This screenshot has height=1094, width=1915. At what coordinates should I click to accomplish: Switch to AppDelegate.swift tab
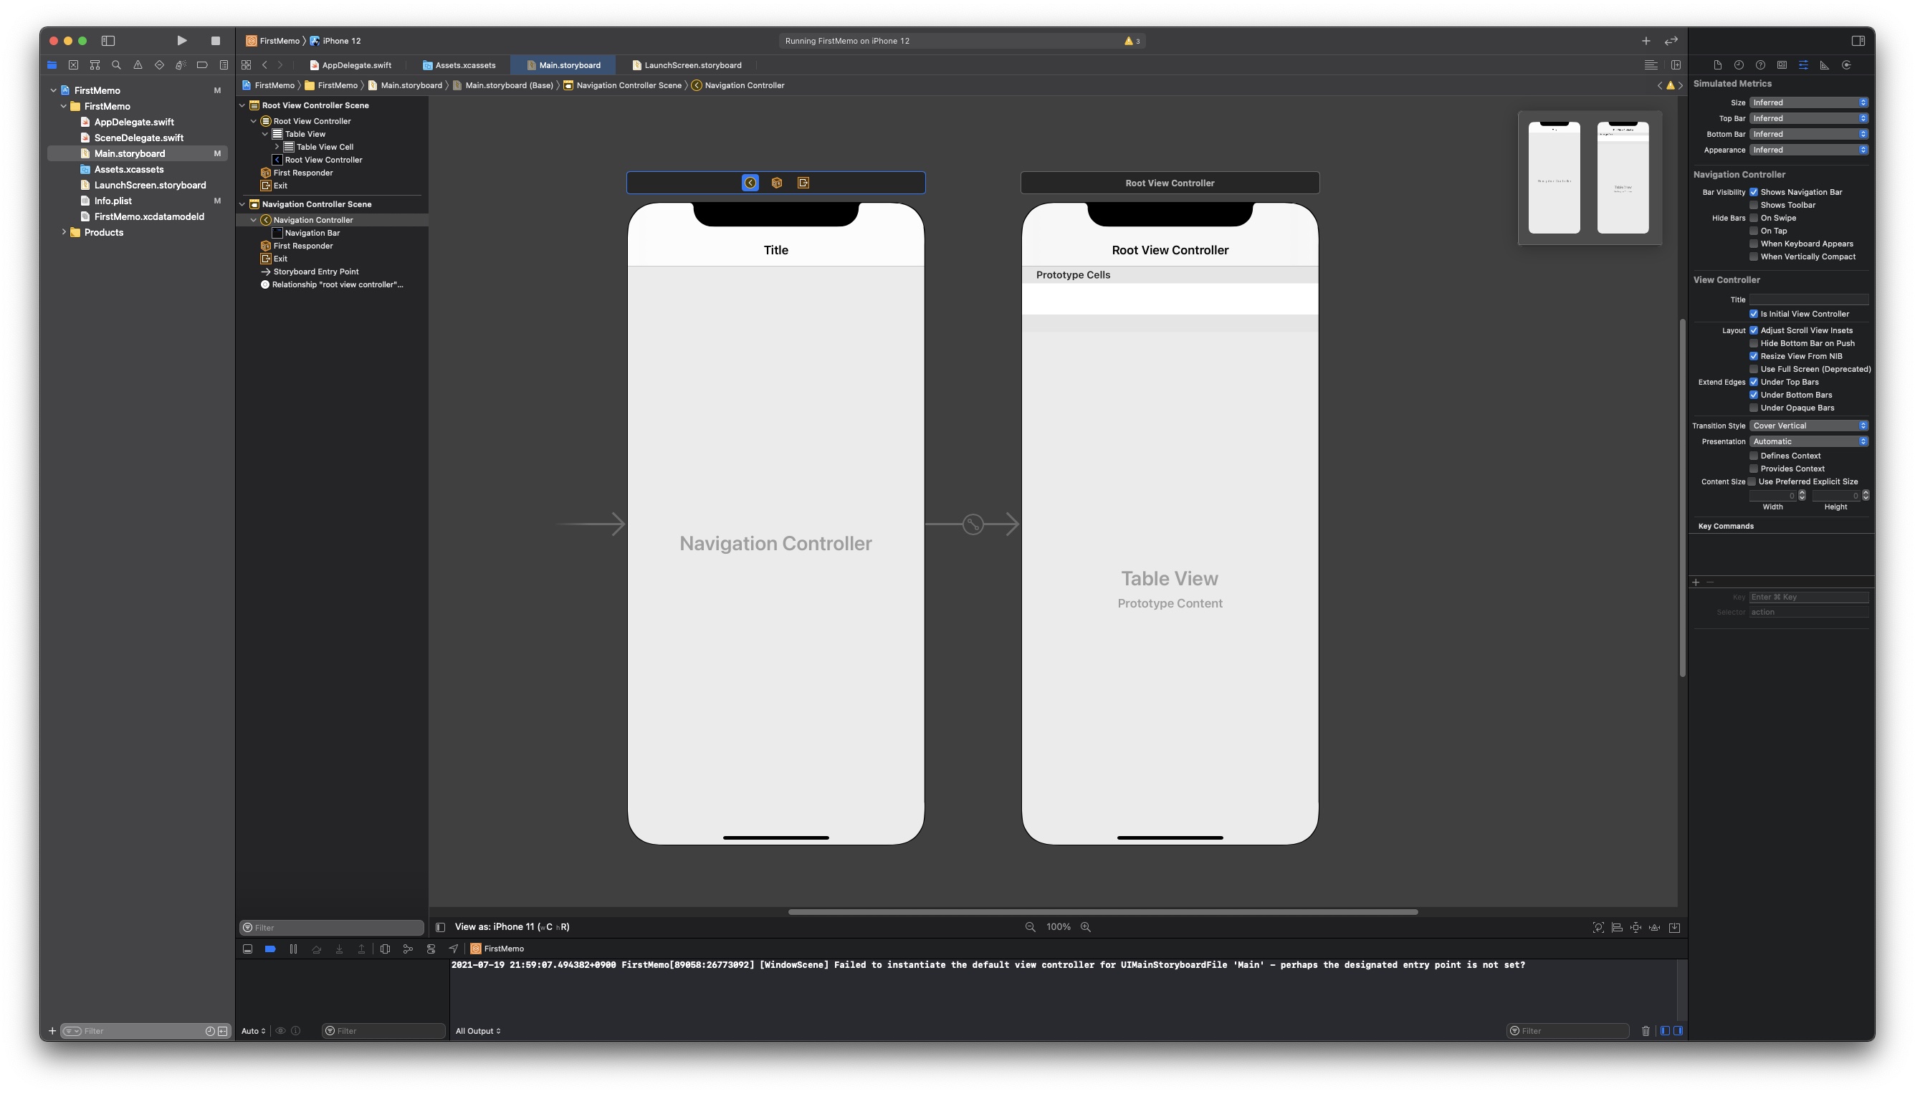click(355, 65)
